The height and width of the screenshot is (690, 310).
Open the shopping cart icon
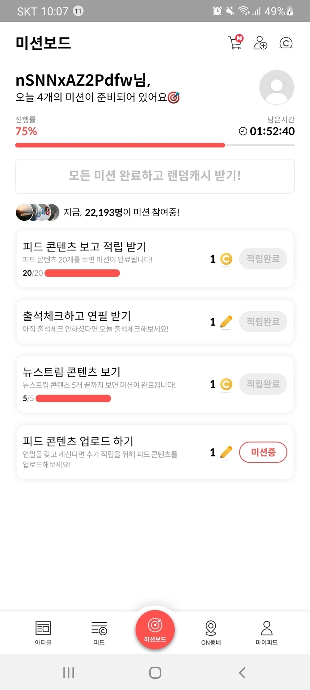(x=235, y=43)
